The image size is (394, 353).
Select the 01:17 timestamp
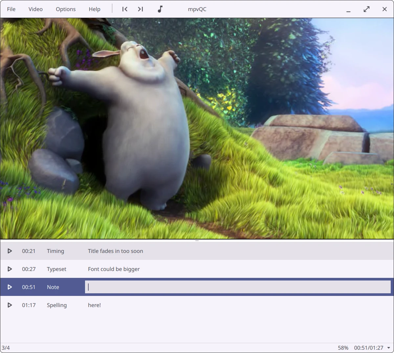[x=29, y=305]
